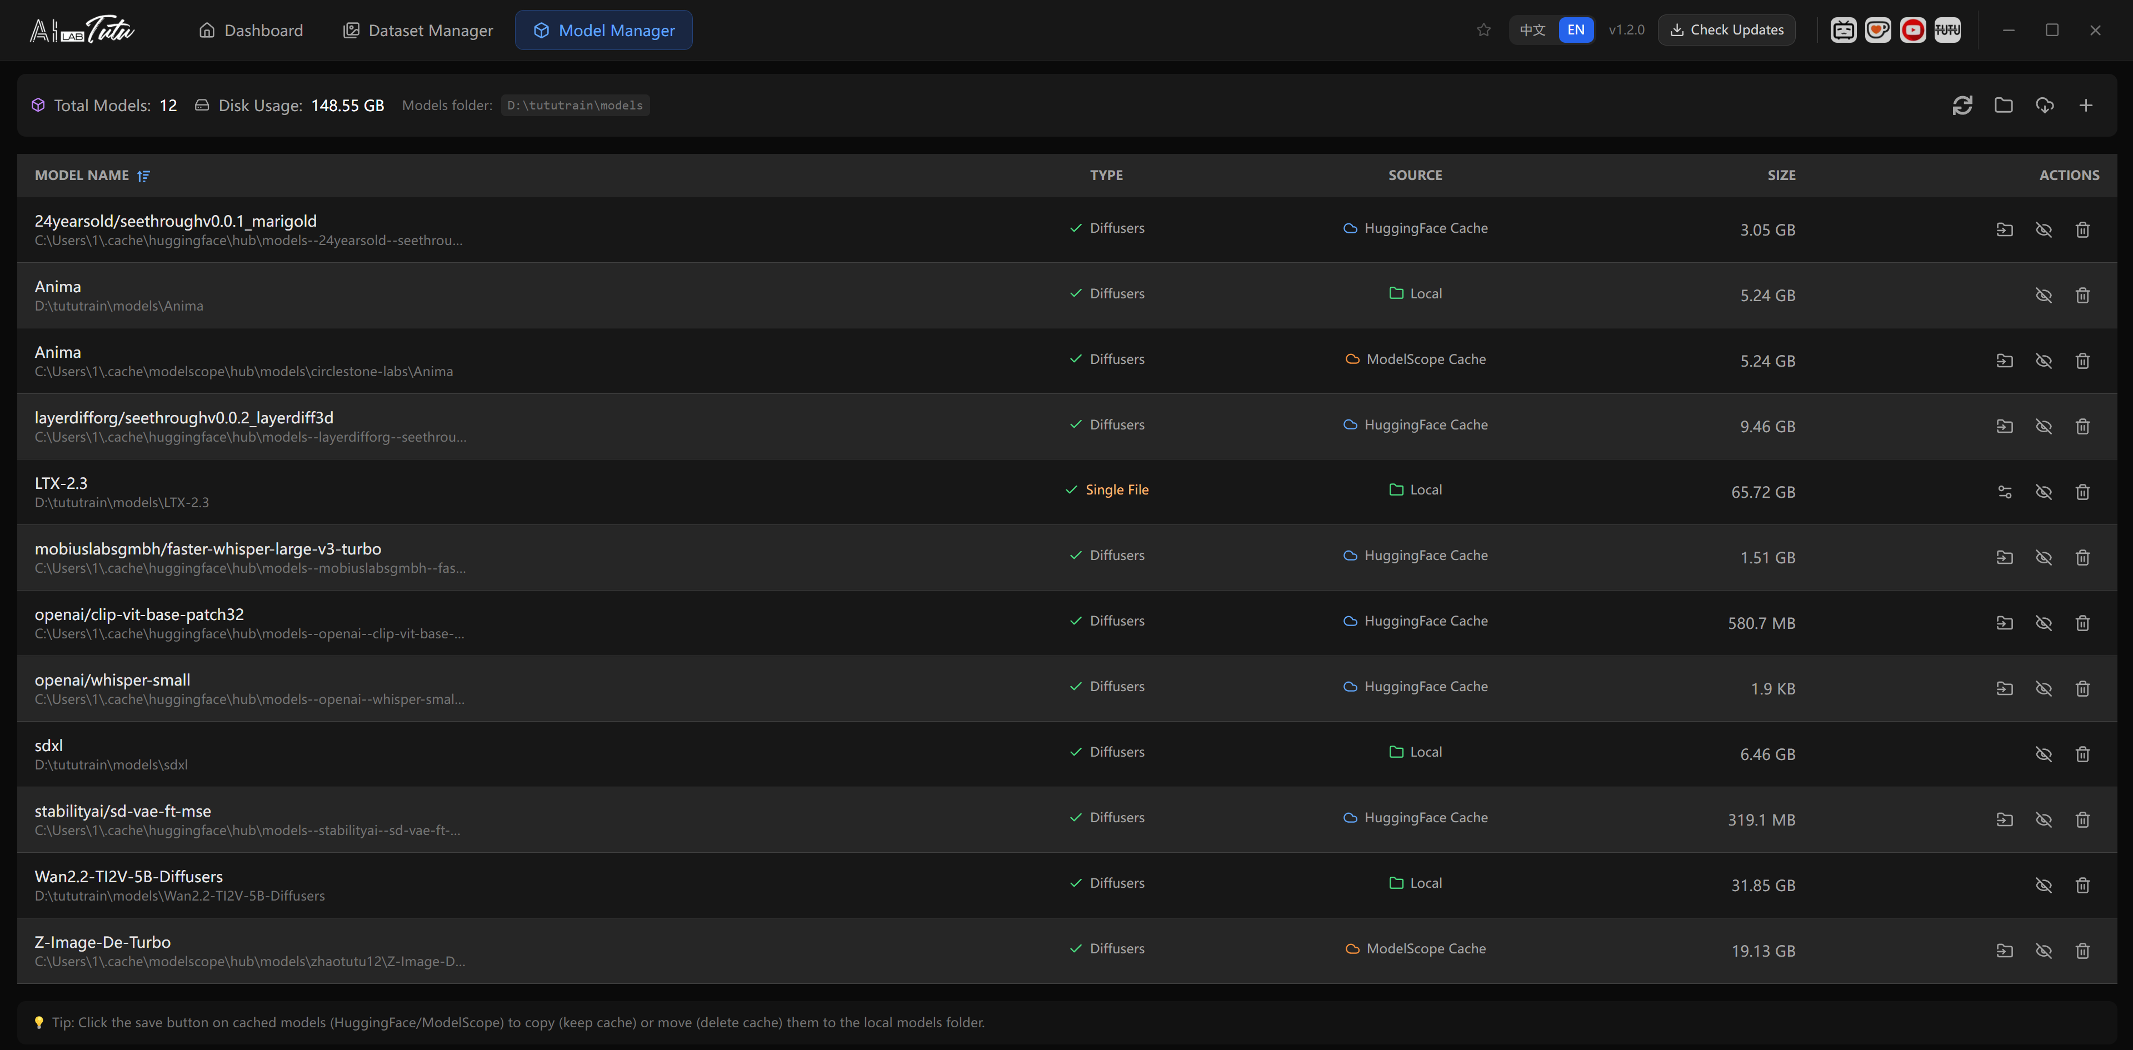The image size is (2133, 1050).
Task: Open the YouTube link icon
Action: click(1912, 30)
